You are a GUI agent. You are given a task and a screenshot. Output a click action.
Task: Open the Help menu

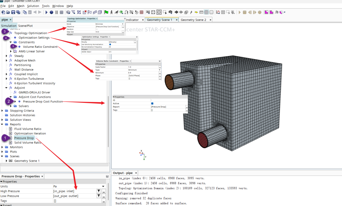coord(70,6)
